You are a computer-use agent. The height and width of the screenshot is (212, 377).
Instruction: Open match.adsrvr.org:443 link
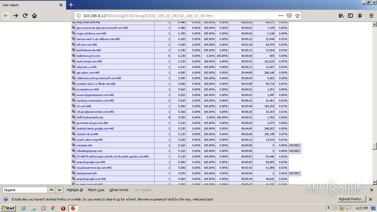click(90, 140)
